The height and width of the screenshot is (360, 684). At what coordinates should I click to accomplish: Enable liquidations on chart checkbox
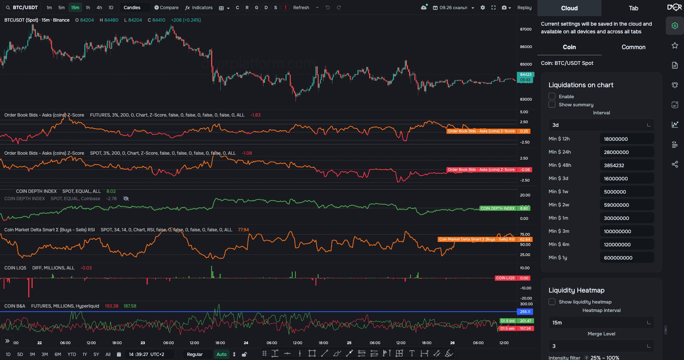click(x=552, y=96)
